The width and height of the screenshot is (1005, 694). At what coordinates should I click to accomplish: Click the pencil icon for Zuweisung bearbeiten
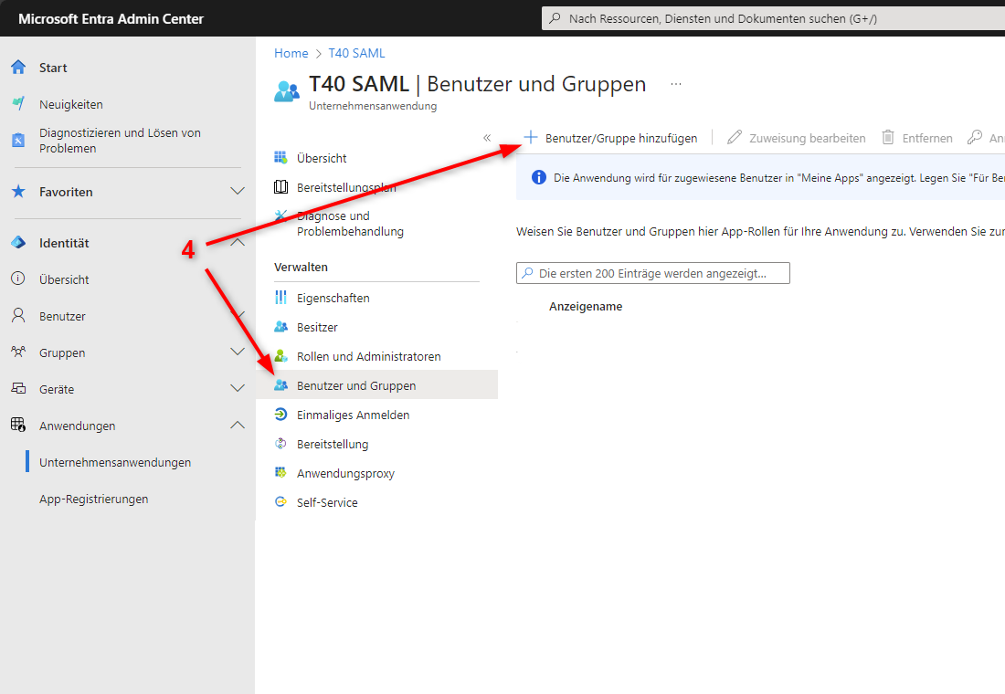click(x=735, y=137)
